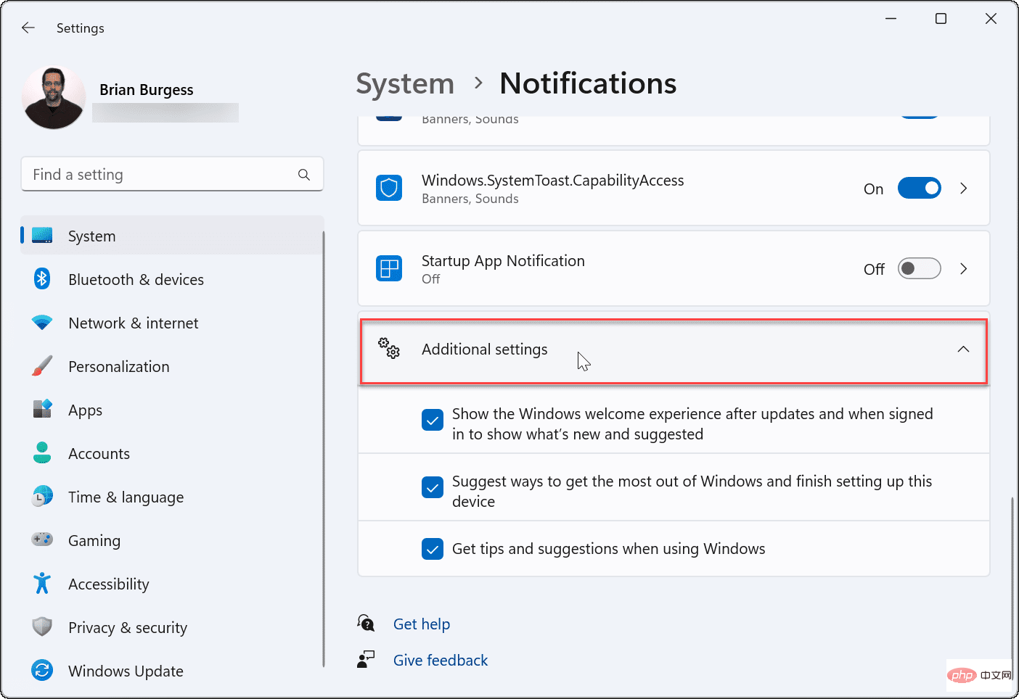Toggle off Windows.SystemToast.CapabilityAccess notifications

coord(919,188)
